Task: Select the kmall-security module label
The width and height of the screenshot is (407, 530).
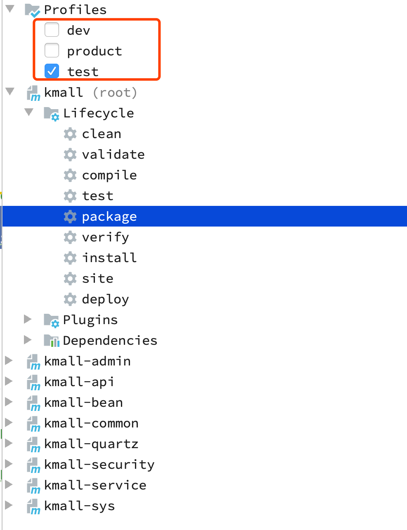Action: click(x=99, y=465)
